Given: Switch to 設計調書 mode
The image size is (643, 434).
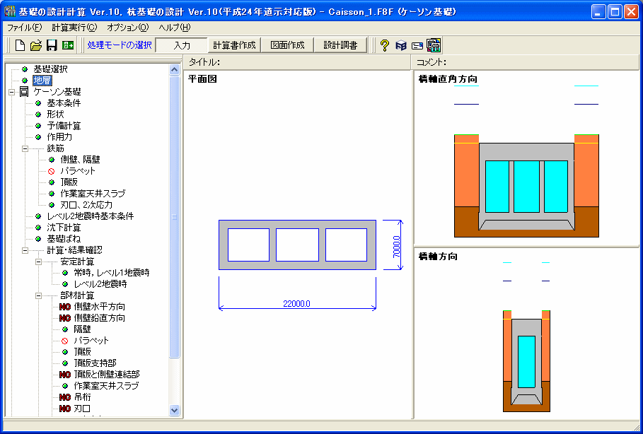Looking at the screenshot, I should pos(340,45).
